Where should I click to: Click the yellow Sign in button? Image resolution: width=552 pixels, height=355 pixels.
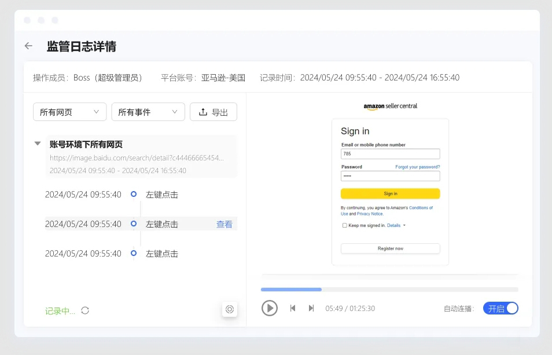390,193
